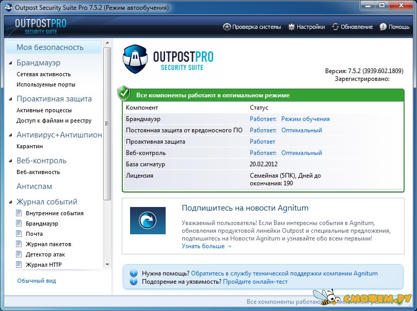The width and height of the screenshot is (417, 311).
Task: Click the document icon next to Почта
Action: tap(19, 234)
